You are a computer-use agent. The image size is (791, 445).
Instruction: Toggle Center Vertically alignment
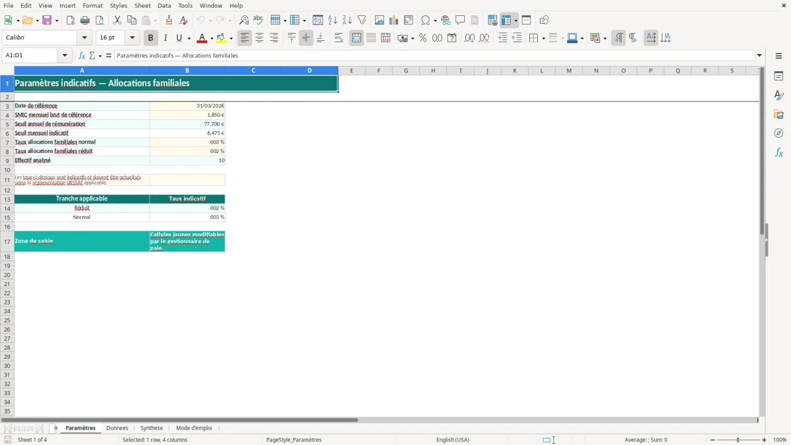click(x=306, y=38)
